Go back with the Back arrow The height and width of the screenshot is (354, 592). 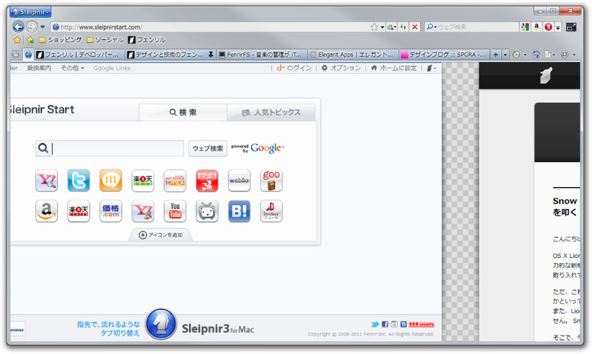(18, 27)
